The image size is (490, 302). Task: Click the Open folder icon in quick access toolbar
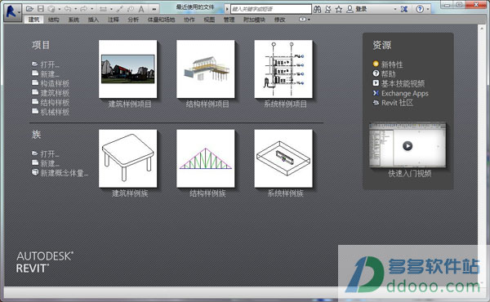tap(29, 9)
